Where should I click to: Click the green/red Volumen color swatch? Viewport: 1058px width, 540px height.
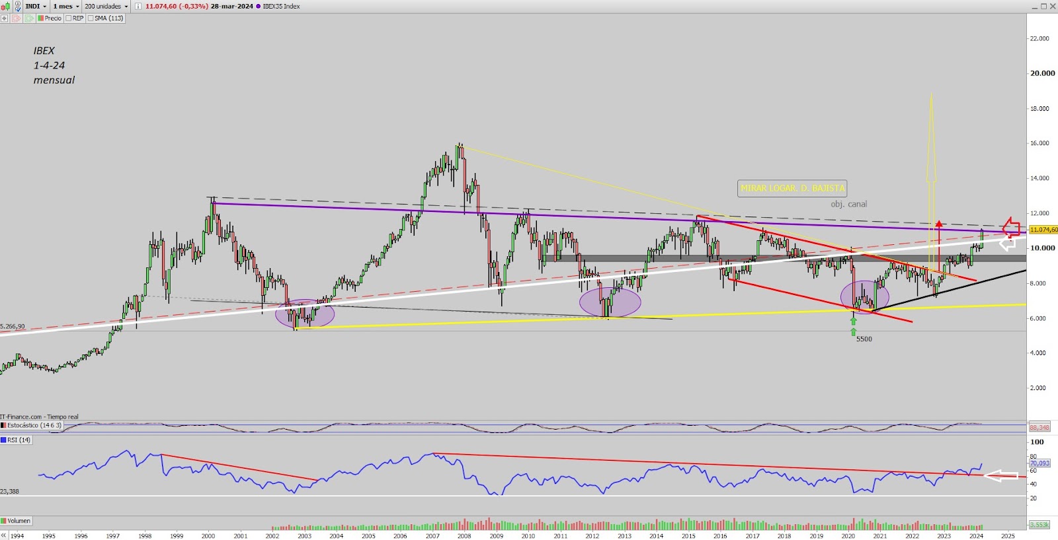[x=3, y=521]
